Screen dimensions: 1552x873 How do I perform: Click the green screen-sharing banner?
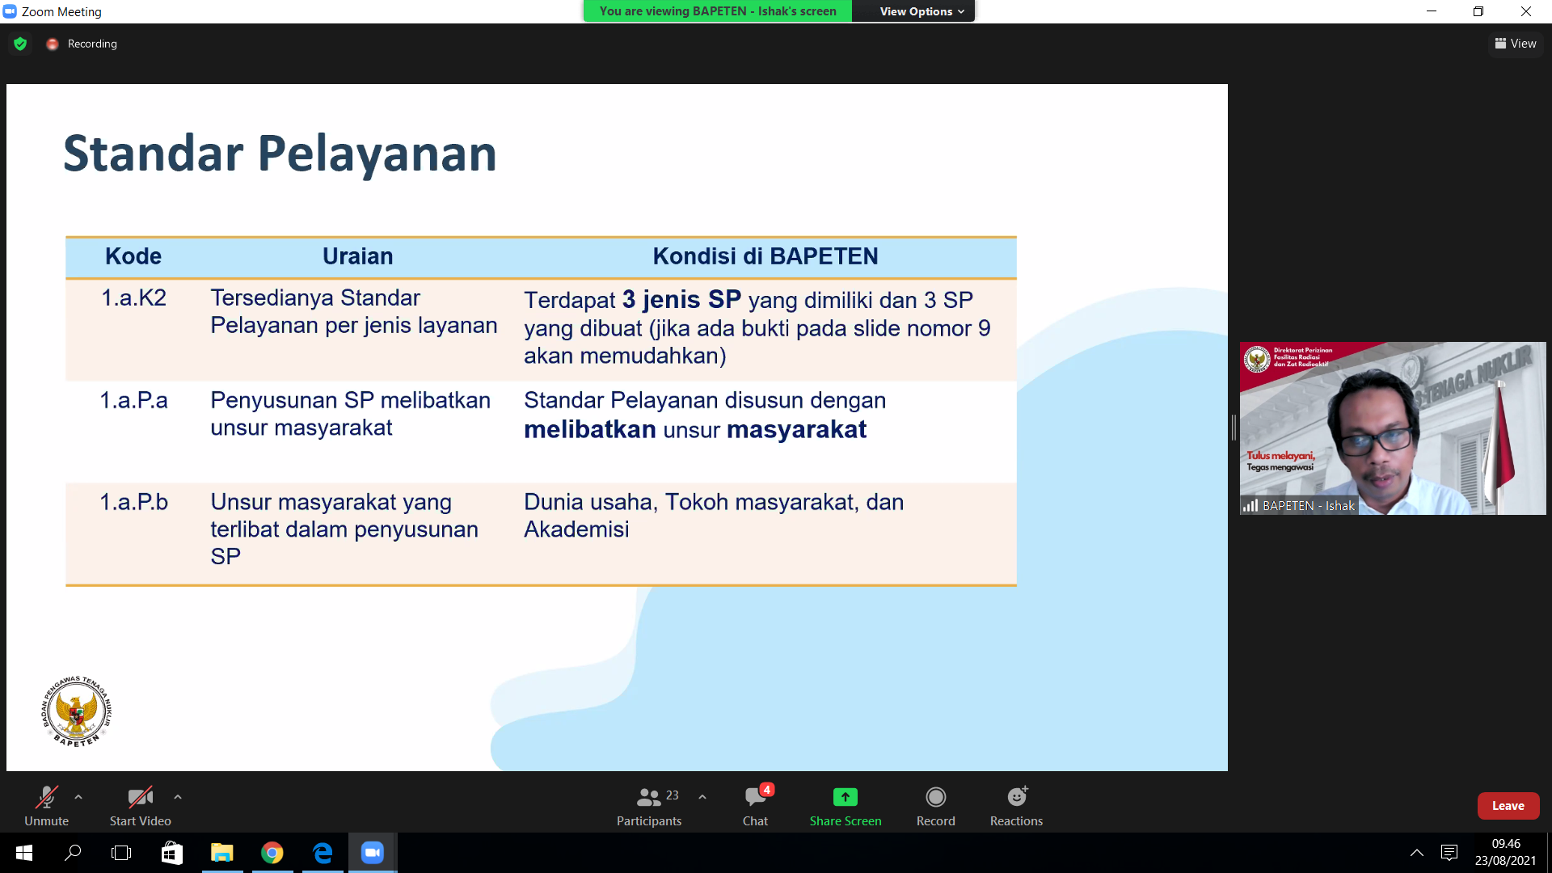[718, 11]
